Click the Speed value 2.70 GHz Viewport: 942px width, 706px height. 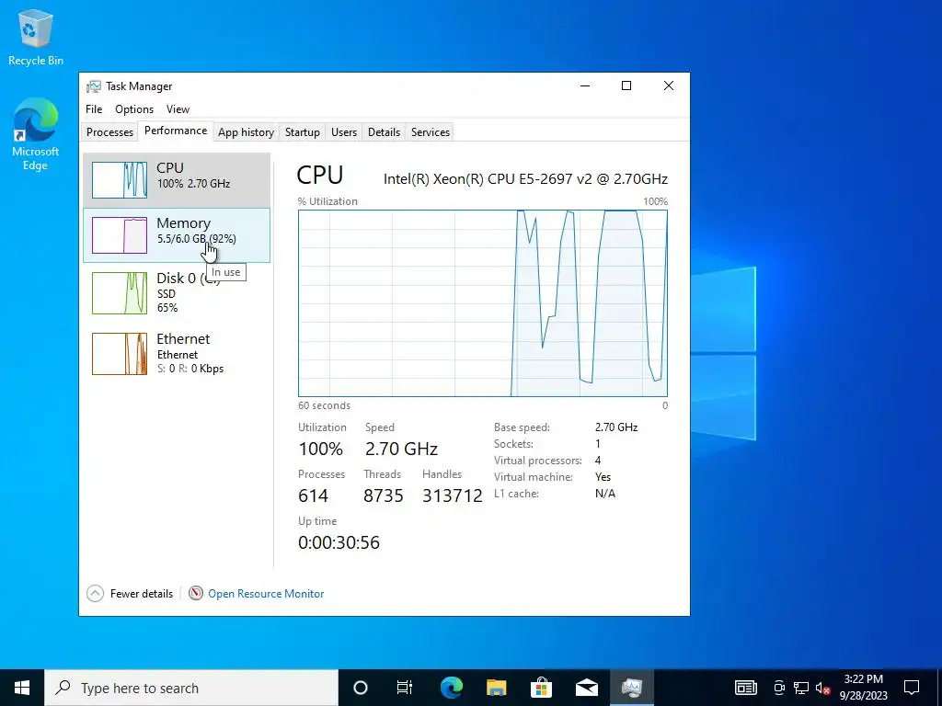coord(401,449)
